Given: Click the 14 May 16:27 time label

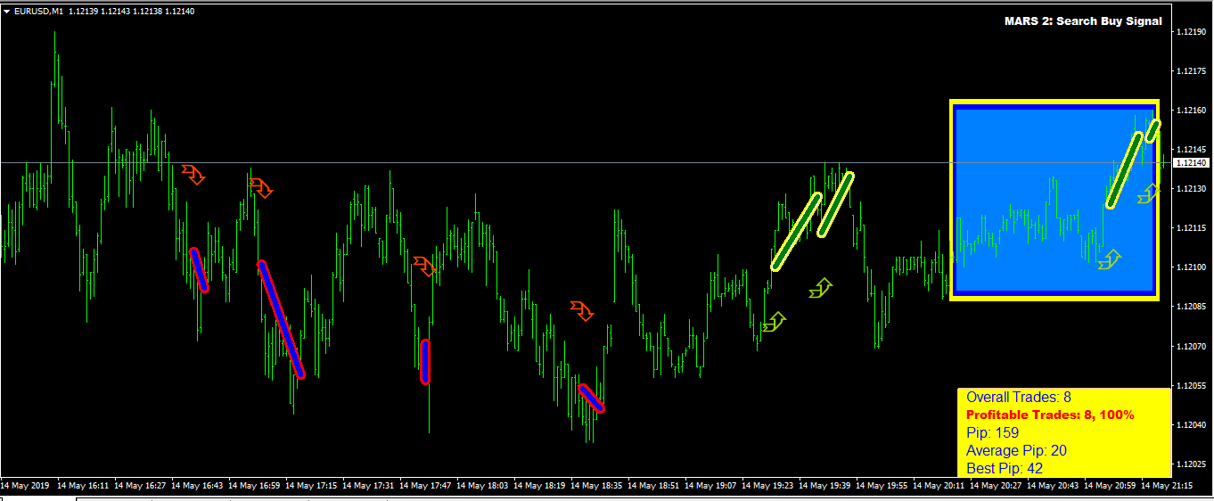Looking at the screenshot, I should point(140,487).
